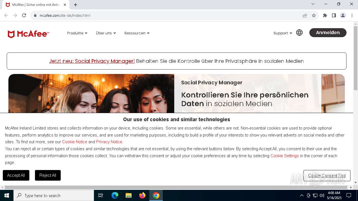358x201 pixels.
Task: Click the Anmelden button
Action: [x=328, y=33]
